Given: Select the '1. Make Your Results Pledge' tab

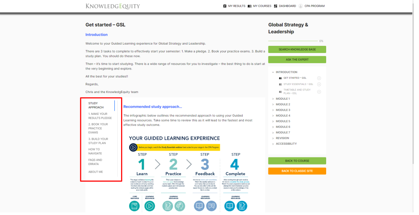Looking at the screenshot, I should pos(97,116).
